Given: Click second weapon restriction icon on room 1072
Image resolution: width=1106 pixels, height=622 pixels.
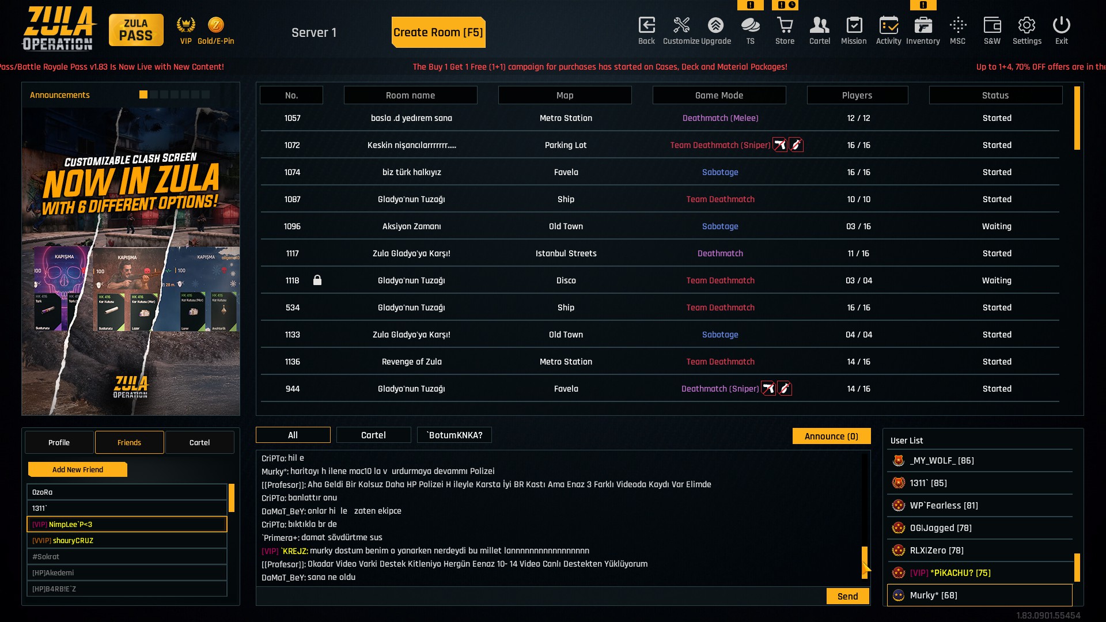Looking at the screenshot, I should click(x=796, y=145).
